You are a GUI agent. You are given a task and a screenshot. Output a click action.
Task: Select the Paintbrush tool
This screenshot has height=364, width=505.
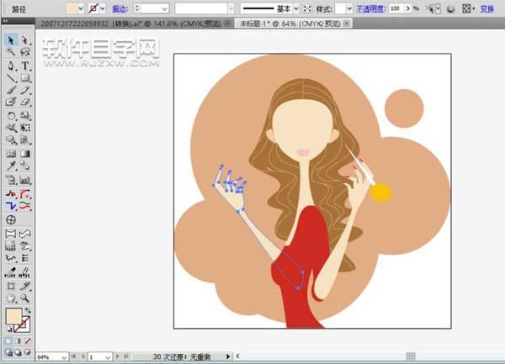pyautogui.click(x=11, y=90)
